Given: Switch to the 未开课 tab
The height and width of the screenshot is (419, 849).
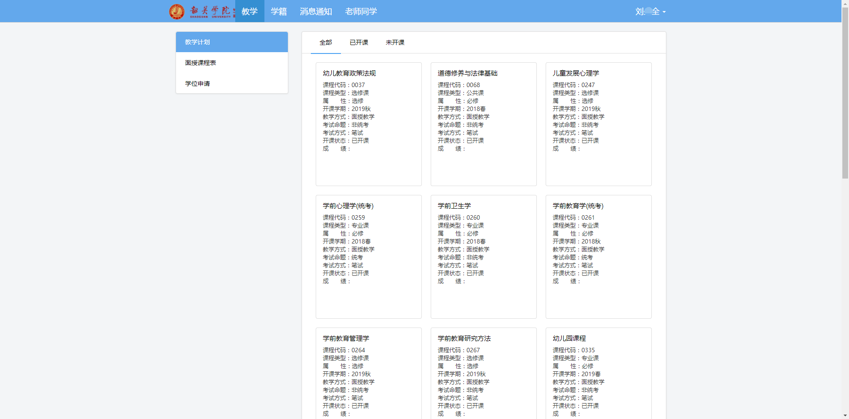Looking at the screenshot, I should pyautogui.click(x=395, y=42).
